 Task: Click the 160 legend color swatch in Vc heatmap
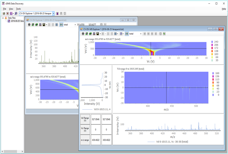(213, 73)
